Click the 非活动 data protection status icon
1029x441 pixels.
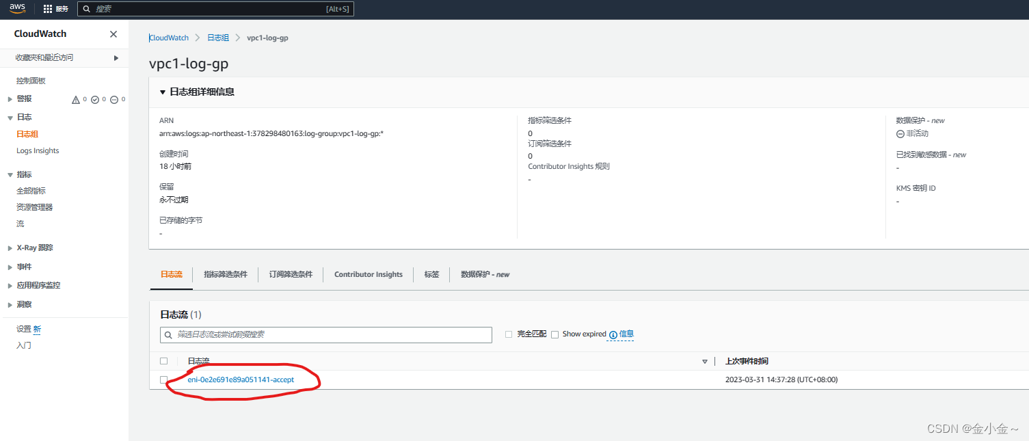(900, 133)
